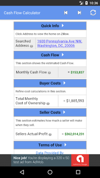The image size is (100, 178).
Task: Open the 1600 Pennsylvania Ave NW address link
Action: 60,43
